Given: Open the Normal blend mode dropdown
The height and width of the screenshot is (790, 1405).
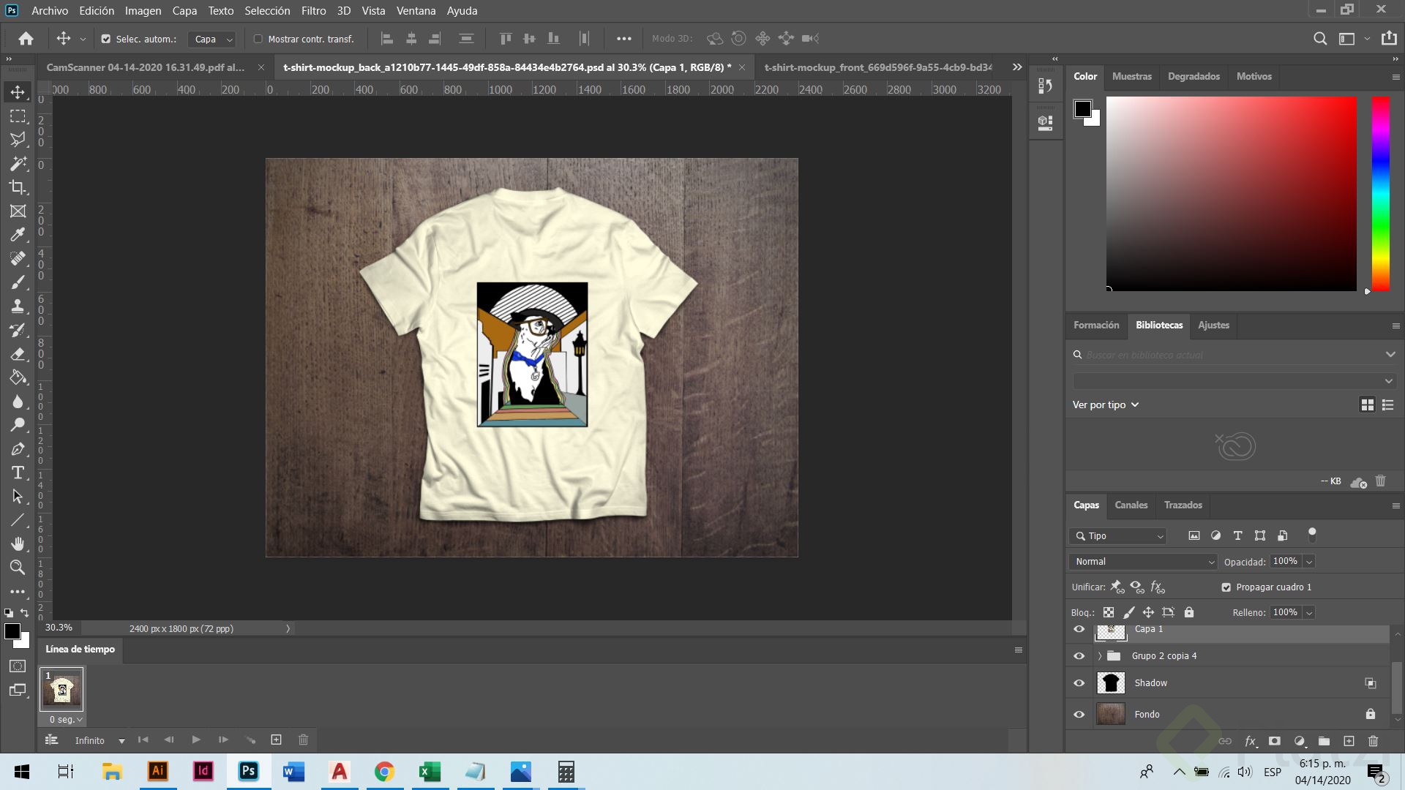Looking at the screenshot, I should [x=1143, y=562].
